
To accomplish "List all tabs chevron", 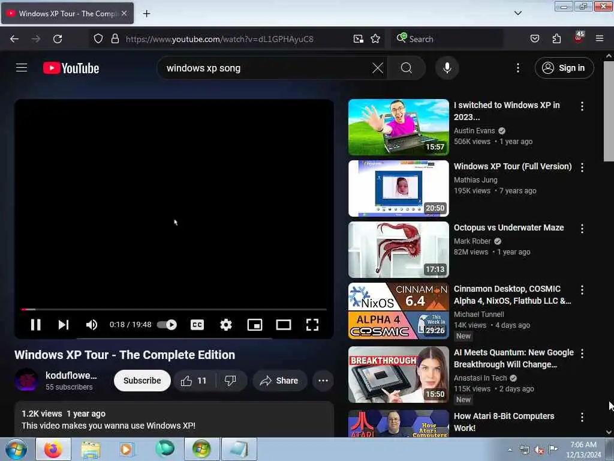I will click(x=517, y=13).
